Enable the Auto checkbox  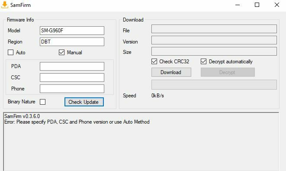(x=10, y=53)
